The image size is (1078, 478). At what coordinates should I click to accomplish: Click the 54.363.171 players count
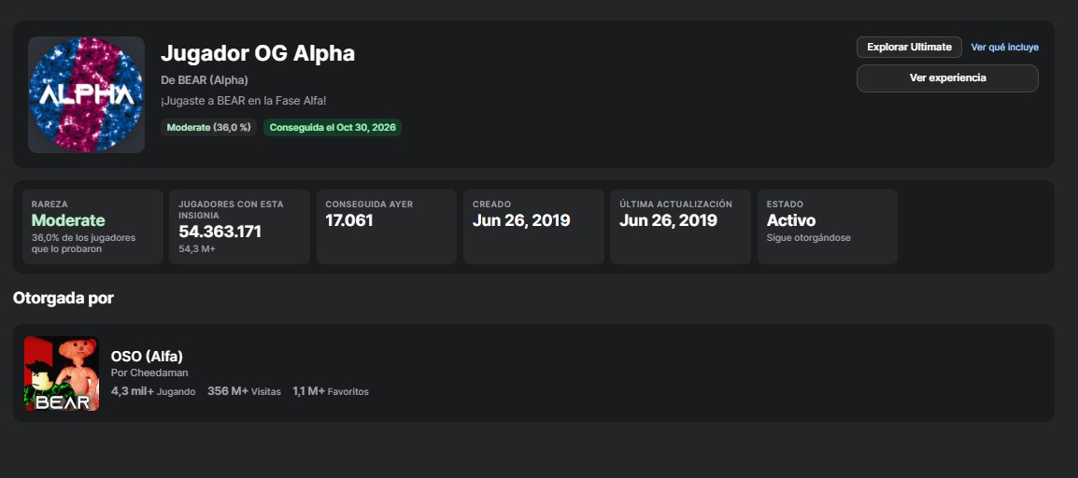(220, 232)
